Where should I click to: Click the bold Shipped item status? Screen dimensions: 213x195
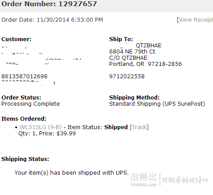click(x=116, y=127)
